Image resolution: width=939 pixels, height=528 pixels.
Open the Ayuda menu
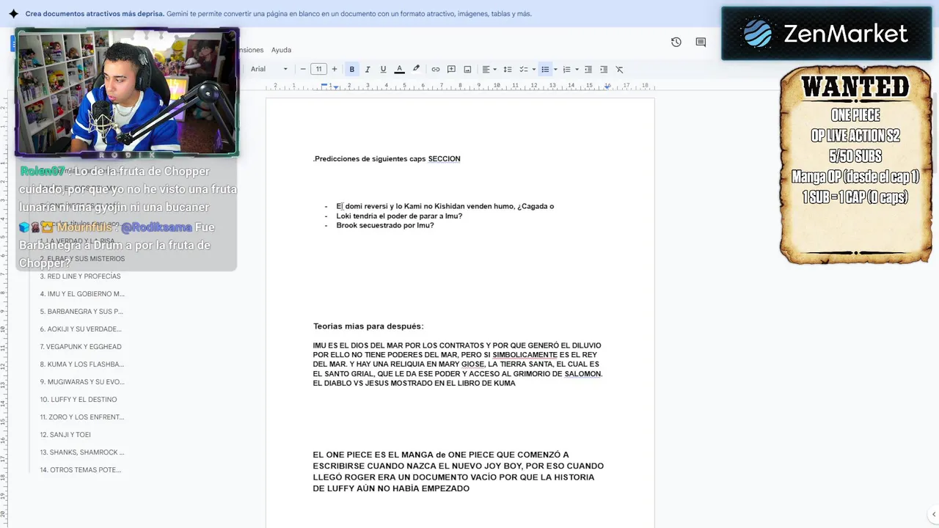tap(281, 50)
